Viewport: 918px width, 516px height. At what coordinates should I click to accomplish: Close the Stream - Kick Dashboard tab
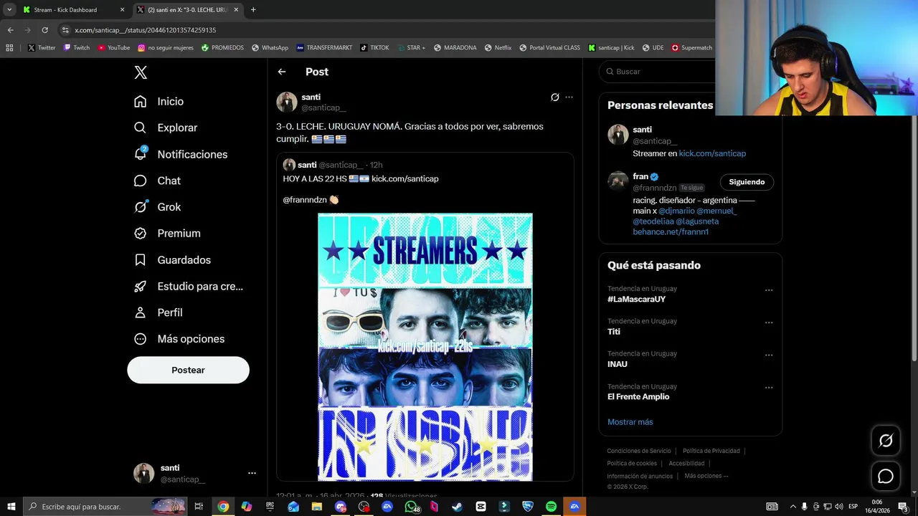(122, 10)
